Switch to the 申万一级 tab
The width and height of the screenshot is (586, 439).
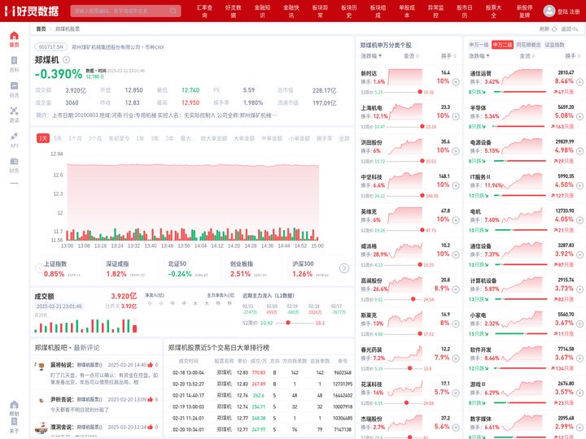point(479,45)
